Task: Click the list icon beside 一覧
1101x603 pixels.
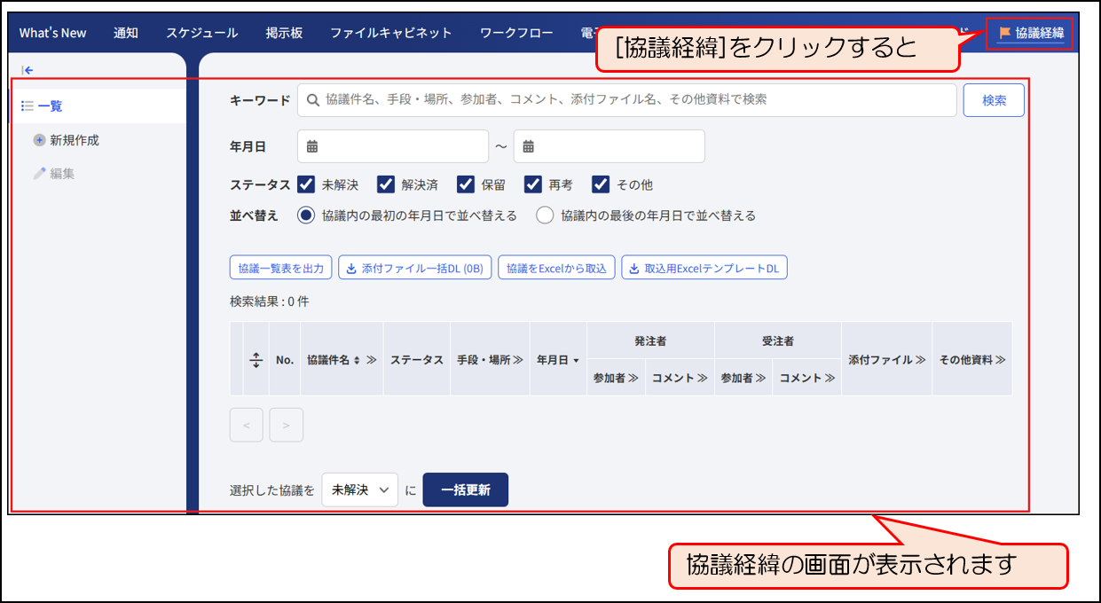Action: 28,106
